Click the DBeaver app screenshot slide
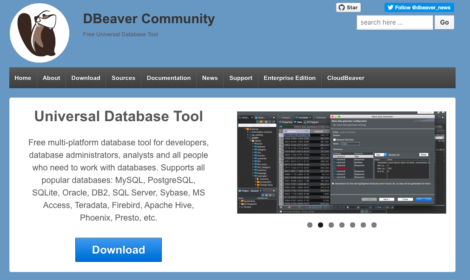The image size is (470, 280). tap(341, 163)
